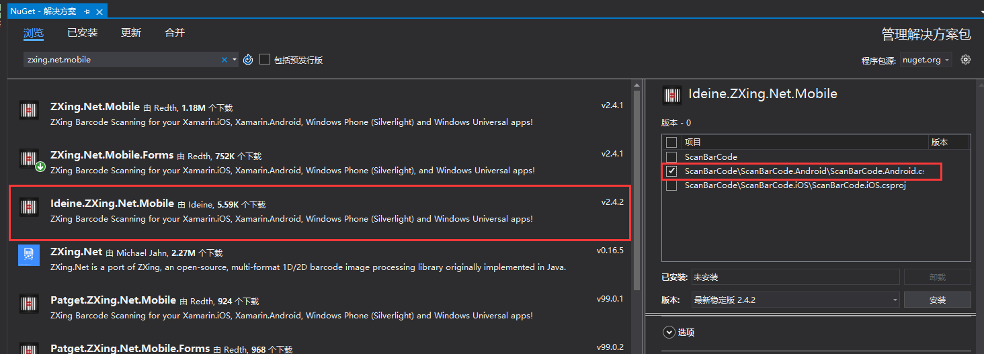The height and width of the screenshot is (354, 984).
Task: Click 版本 column header in project table
Action: (940, 142)
